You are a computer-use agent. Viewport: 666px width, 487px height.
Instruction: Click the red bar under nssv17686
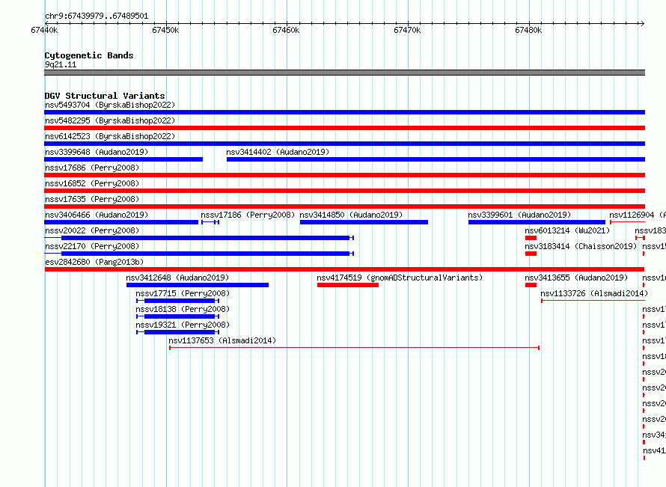344,175
